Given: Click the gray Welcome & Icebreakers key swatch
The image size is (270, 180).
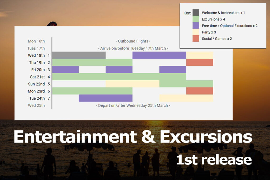Looking at the screenshot, I should click(x=196, y=13).
